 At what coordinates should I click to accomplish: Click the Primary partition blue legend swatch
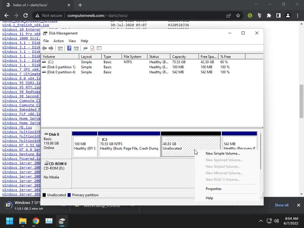pyautogui.click(x=69, y=195)
